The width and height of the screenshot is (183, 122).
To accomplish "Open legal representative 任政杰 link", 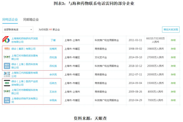I will point(53,83).
